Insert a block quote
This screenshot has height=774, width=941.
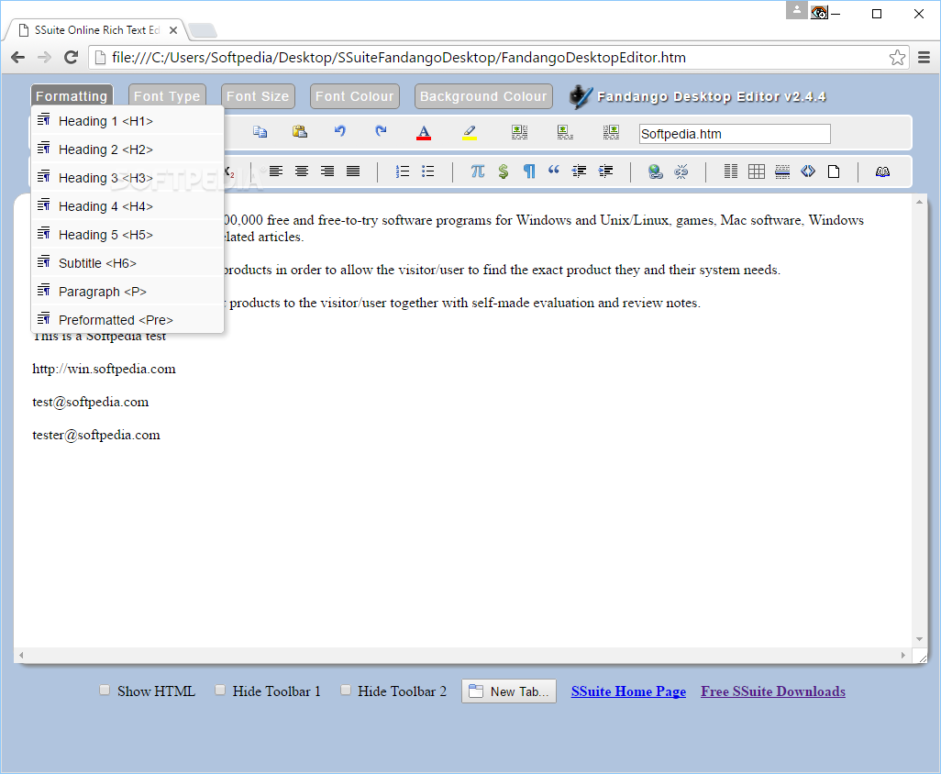(553, 171)
